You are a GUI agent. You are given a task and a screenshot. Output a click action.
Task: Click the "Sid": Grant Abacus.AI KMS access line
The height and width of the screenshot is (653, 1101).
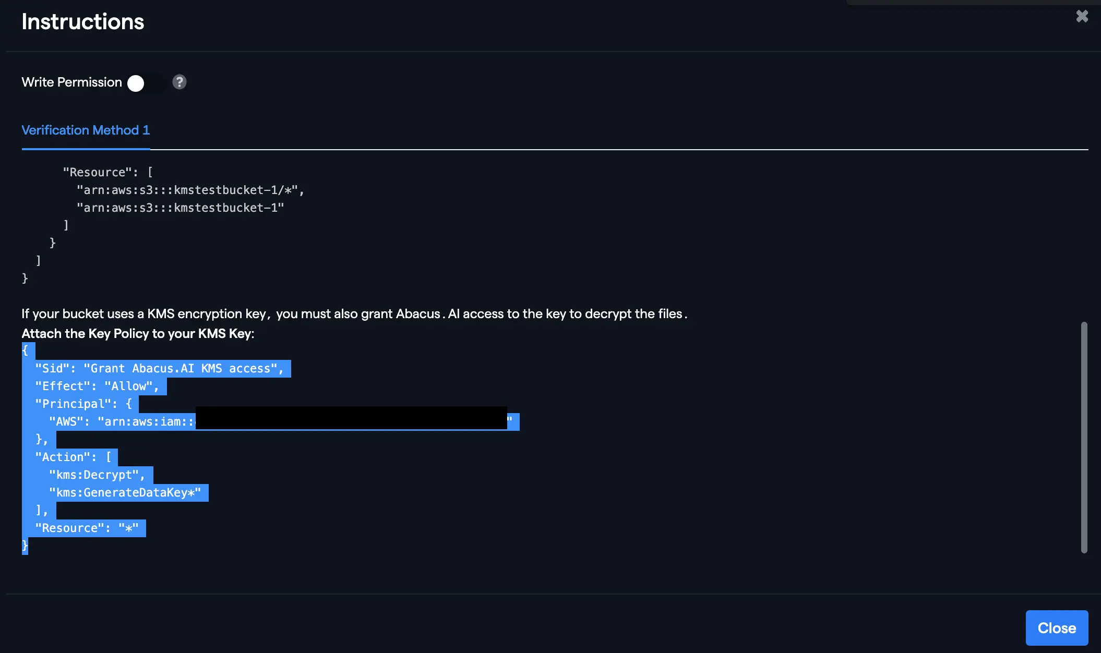click(159, 369)
